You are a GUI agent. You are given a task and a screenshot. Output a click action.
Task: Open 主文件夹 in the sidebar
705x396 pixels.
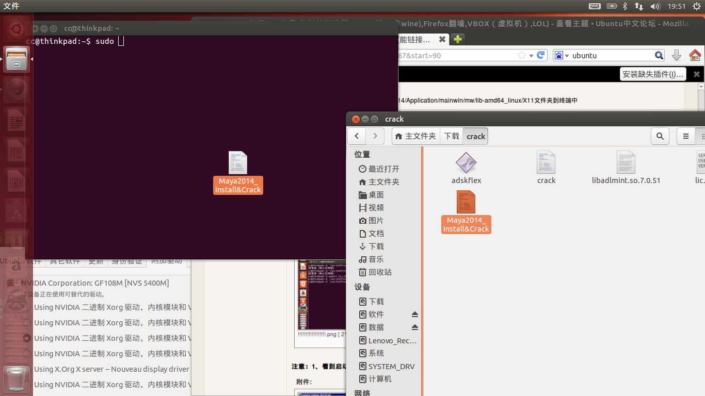(379, 181)
